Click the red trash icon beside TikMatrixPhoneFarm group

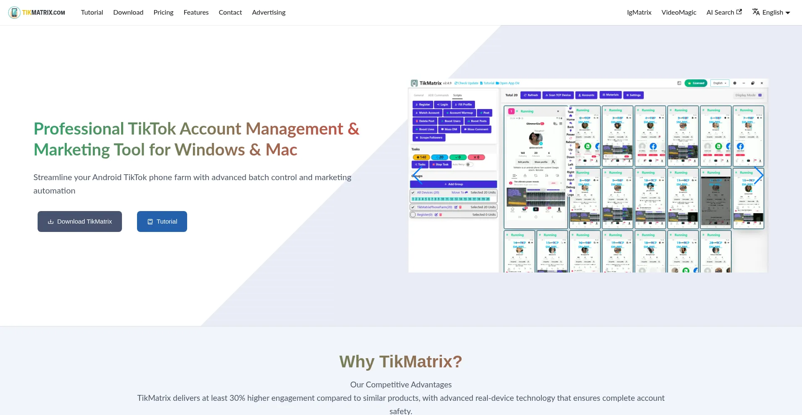click(460, 207)
